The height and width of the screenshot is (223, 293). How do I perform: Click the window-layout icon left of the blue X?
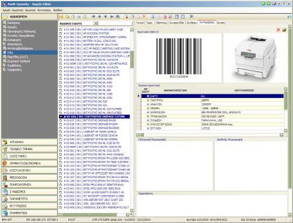(183, 17)
